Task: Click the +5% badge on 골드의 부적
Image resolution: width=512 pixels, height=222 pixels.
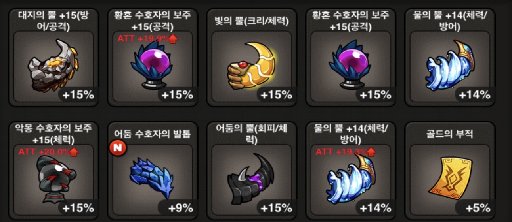Action: click(478, 208)
